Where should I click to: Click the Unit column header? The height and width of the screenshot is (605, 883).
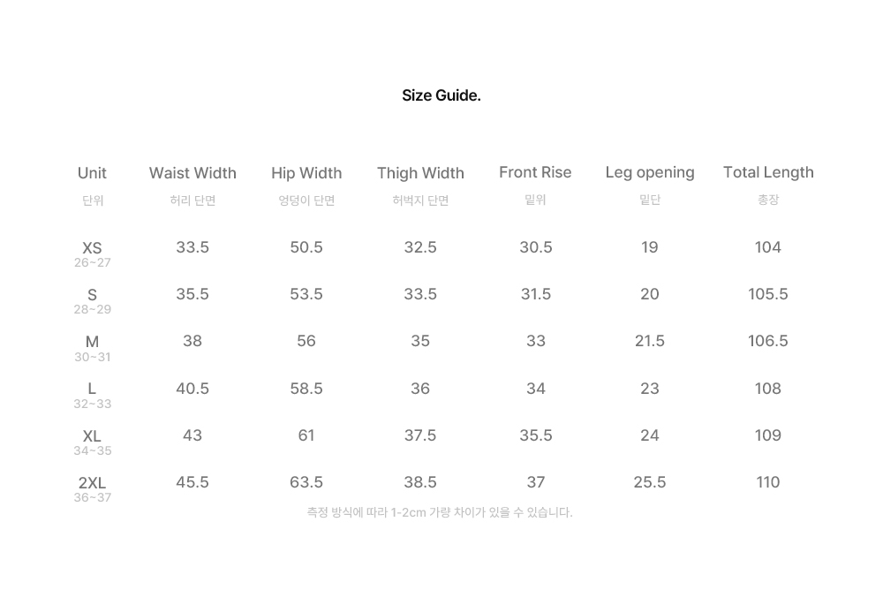[x=93, y=173]
